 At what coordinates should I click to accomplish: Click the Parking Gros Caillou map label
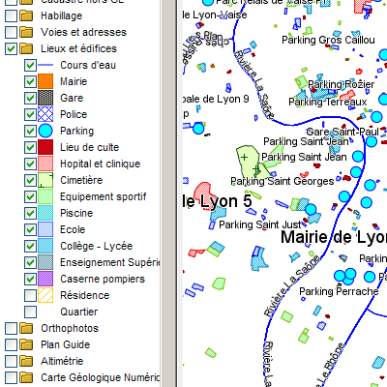click(328, 40)
